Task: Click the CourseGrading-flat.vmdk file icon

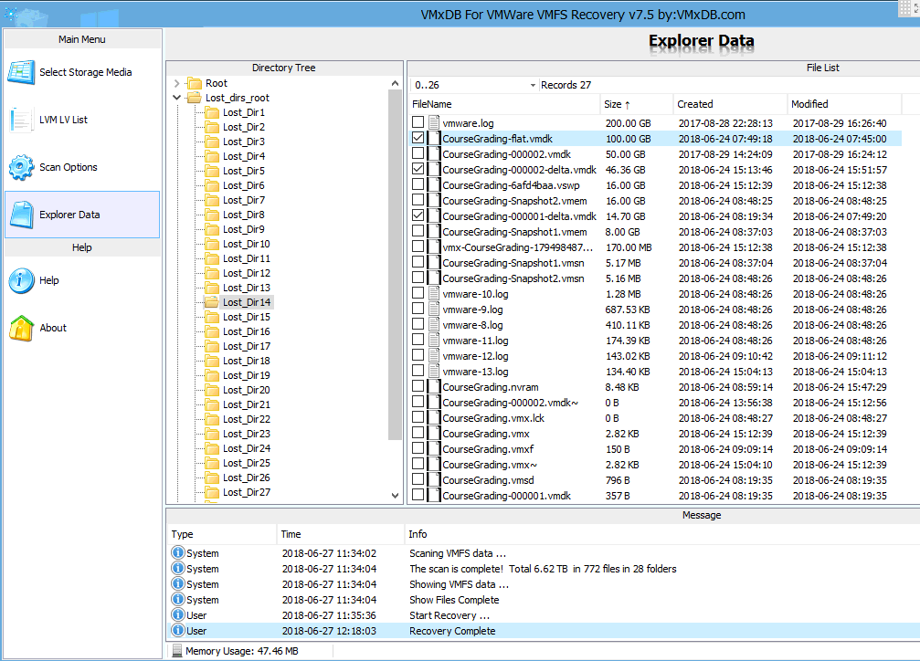Action: 434,139
